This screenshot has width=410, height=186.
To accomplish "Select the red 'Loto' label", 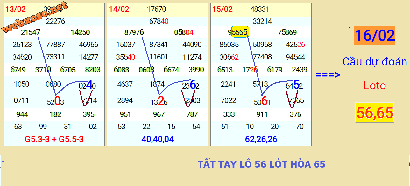I will point(375,86).
